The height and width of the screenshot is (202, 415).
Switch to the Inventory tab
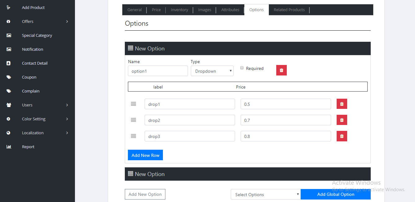179,10
